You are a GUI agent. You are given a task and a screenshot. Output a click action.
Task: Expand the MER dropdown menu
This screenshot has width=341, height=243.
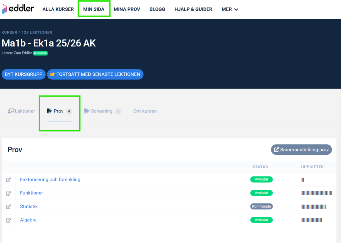coord(230,9)
